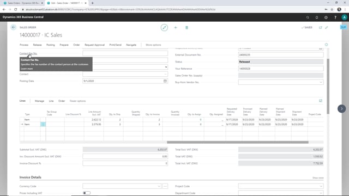This screenshot has height=196, width=349.
Task: Expand the Project Code dropdown
Action: pyautogui.click(x=321, y=186)
